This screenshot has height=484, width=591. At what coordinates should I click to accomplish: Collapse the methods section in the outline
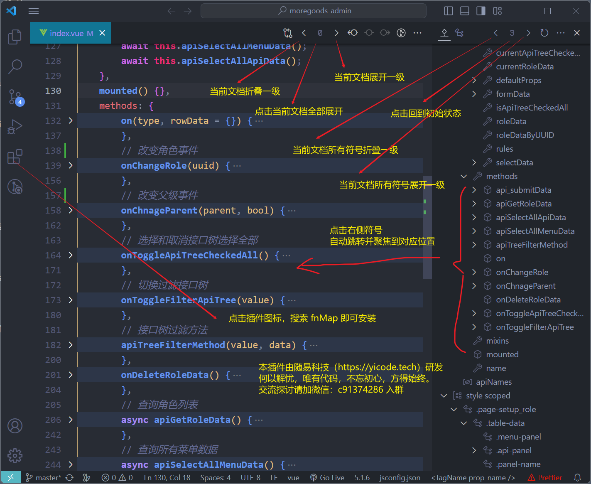(x=463, y=176)
